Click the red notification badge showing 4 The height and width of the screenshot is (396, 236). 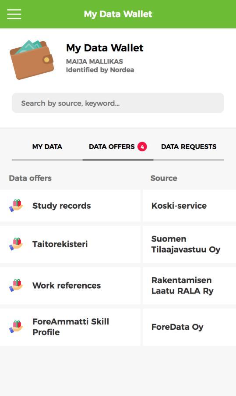(142, 147)
